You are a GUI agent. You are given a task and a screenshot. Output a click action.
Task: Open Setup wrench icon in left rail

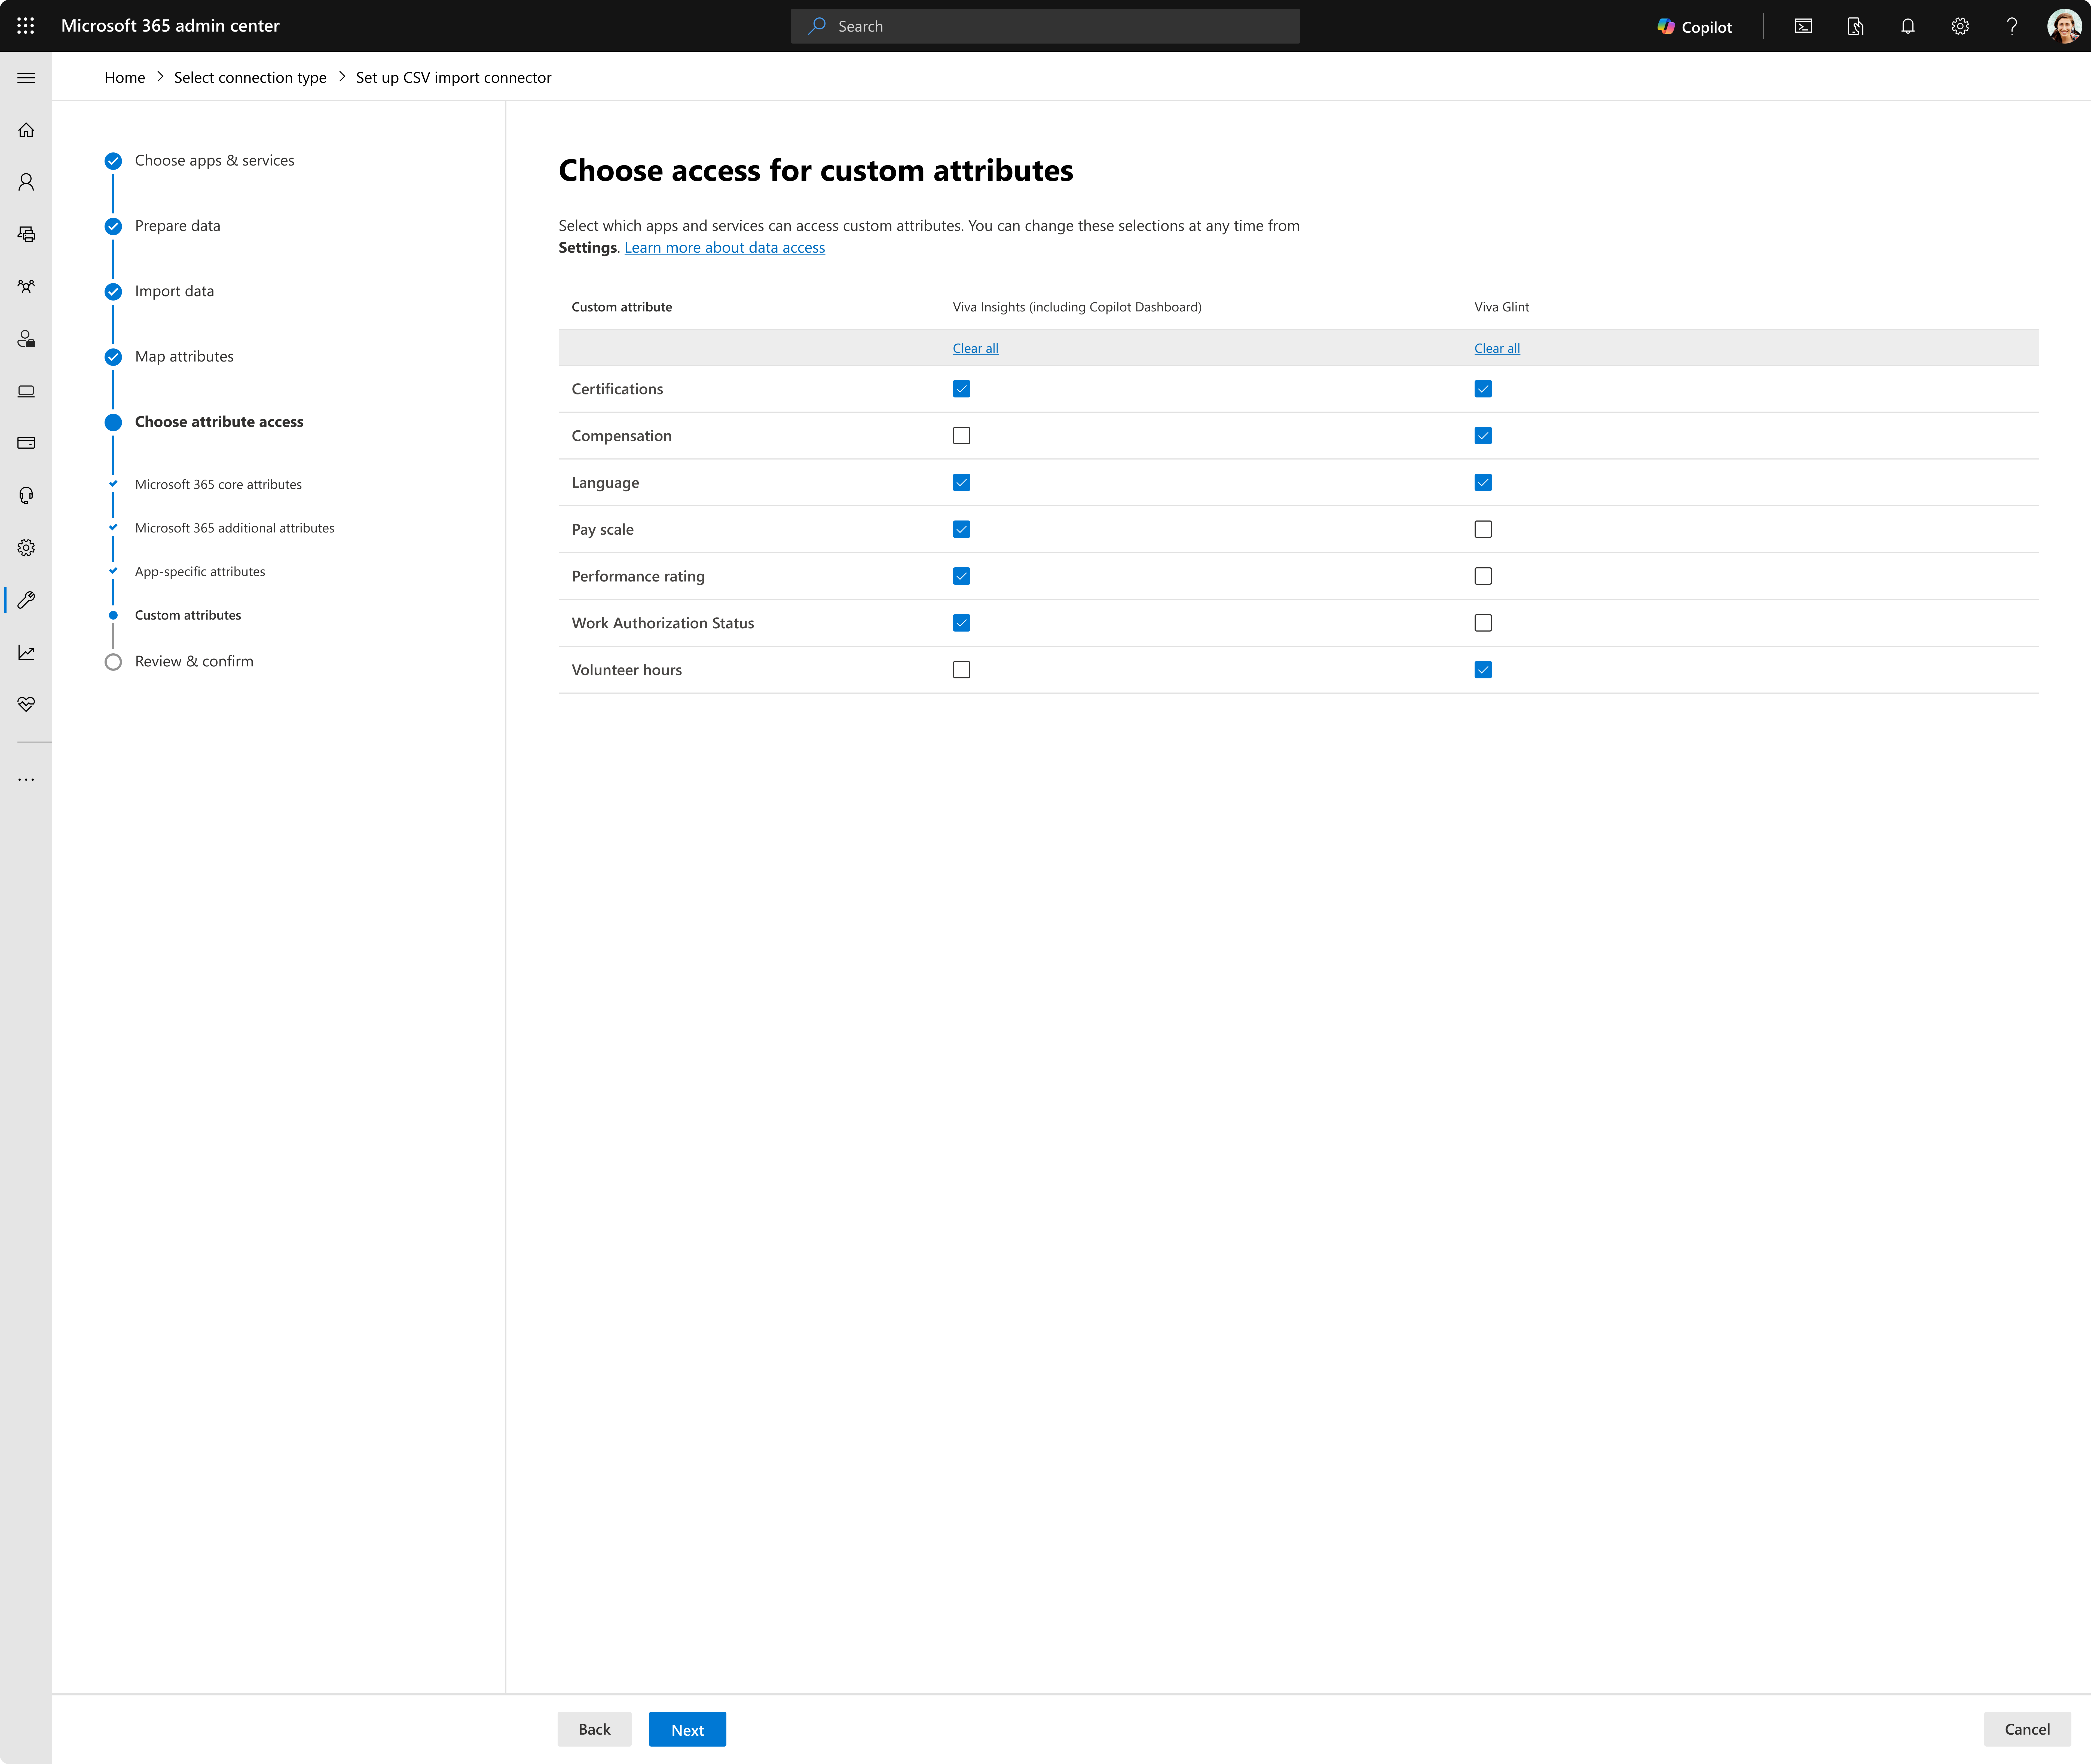[26, 600]
